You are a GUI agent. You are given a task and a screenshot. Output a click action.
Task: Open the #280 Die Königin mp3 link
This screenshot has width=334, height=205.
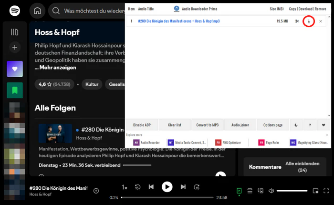click(x=179, y=21)
